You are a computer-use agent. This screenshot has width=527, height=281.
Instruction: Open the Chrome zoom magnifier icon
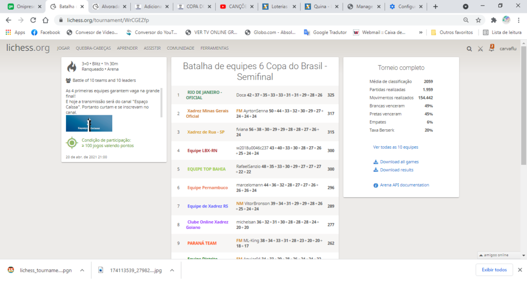click(465, 20)
